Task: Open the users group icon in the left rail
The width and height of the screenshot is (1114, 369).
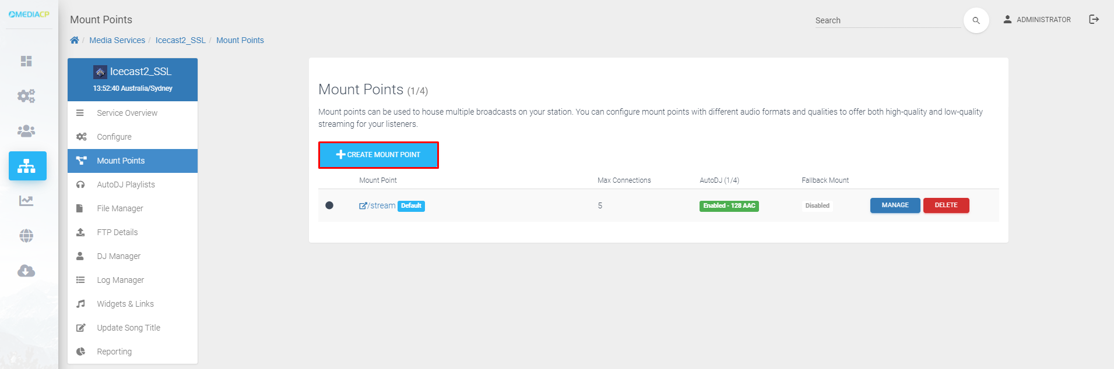Action: (x=26, y=131)
